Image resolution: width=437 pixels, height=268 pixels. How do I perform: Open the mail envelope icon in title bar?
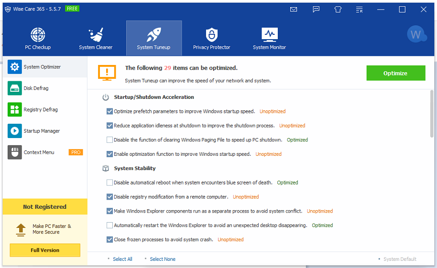point(294,10)
